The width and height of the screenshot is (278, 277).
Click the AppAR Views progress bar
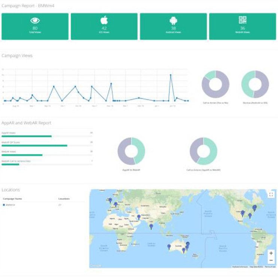[x=27, y=136]
